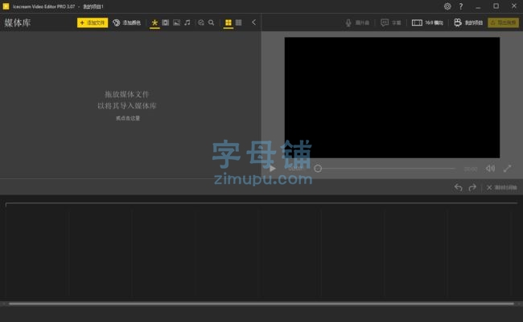Open the subtitles speech bubble option
The image size is (523, 322).
point(391,22)
